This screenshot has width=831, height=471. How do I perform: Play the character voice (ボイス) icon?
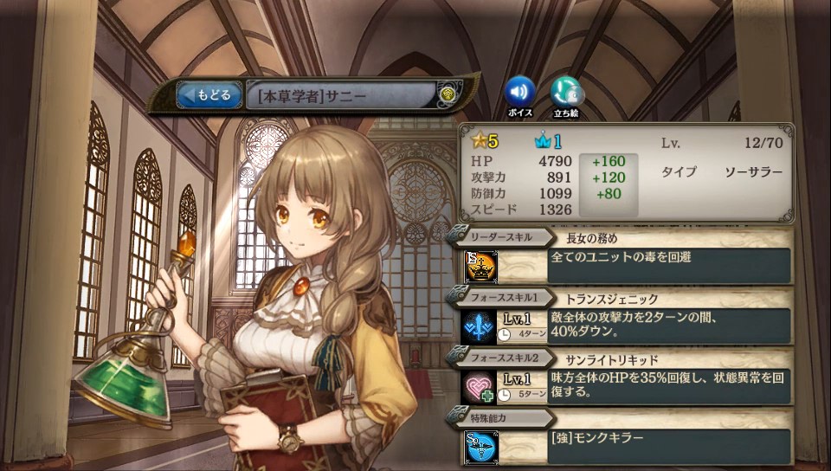(519, 92)
